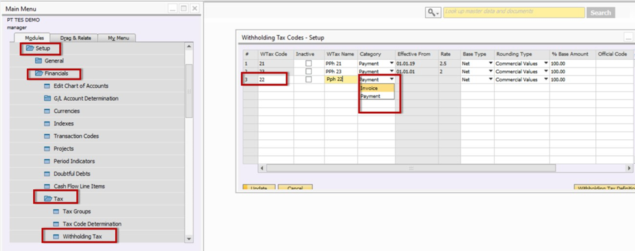Switch to the My Menu tab

(118, 38)
